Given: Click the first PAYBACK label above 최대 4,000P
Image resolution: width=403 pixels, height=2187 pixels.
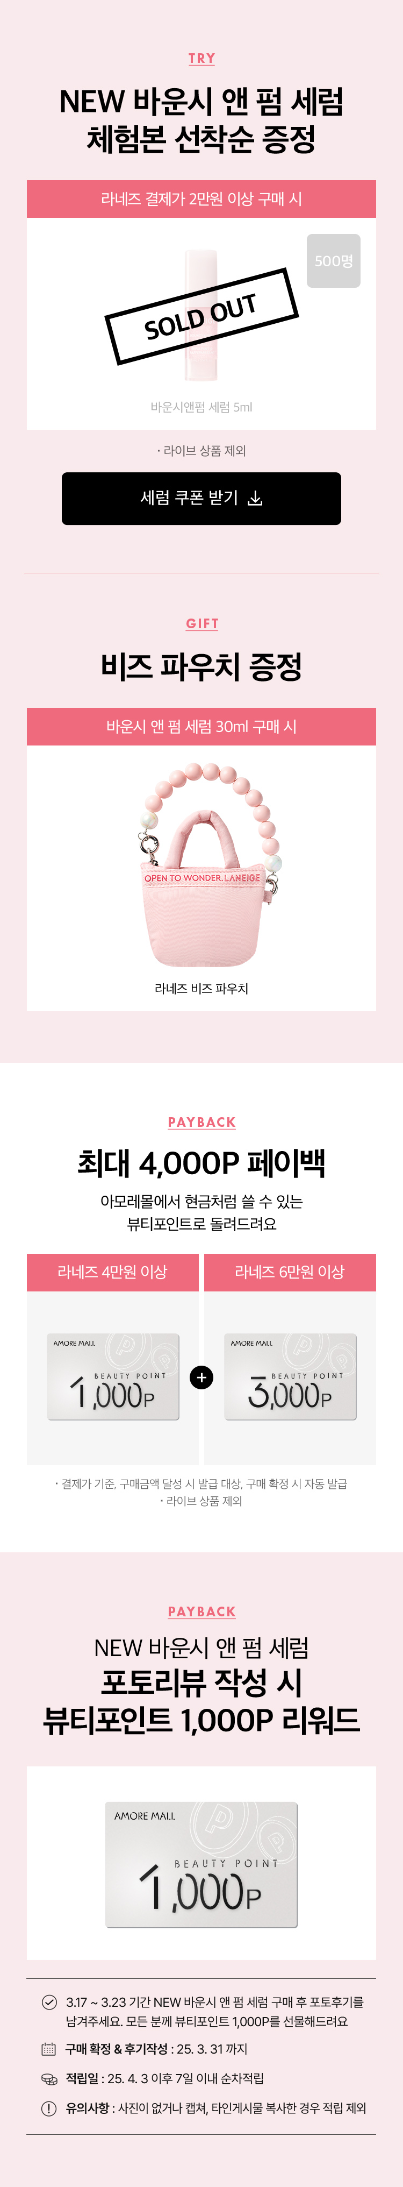Looking at the screenshot, I should click(x=202, y=1121).
